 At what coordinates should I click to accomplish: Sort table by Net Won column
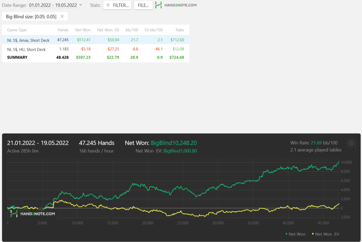click(x=83, y=30)
